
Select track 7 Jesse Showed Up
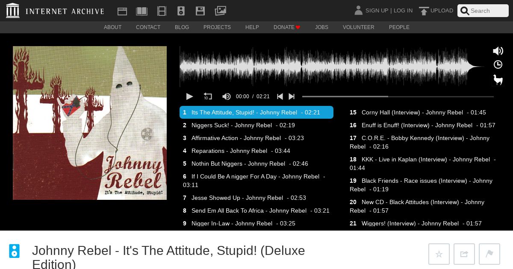[x=256, y=198]
